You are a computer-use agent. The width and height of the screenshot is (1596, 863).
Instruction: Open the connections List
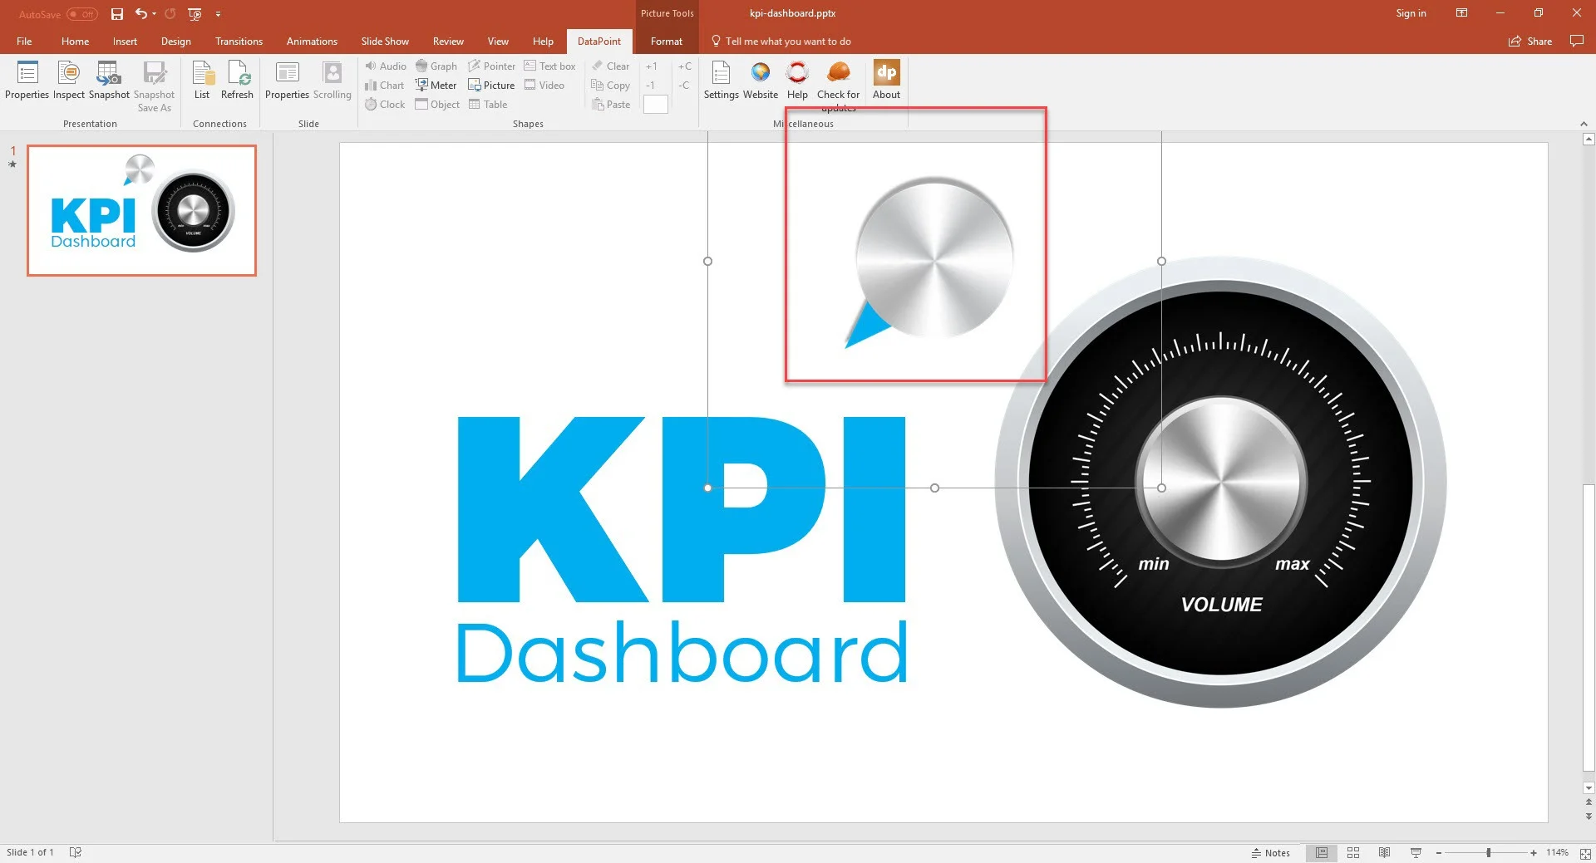pyautogui.click(x=202, y=80)
